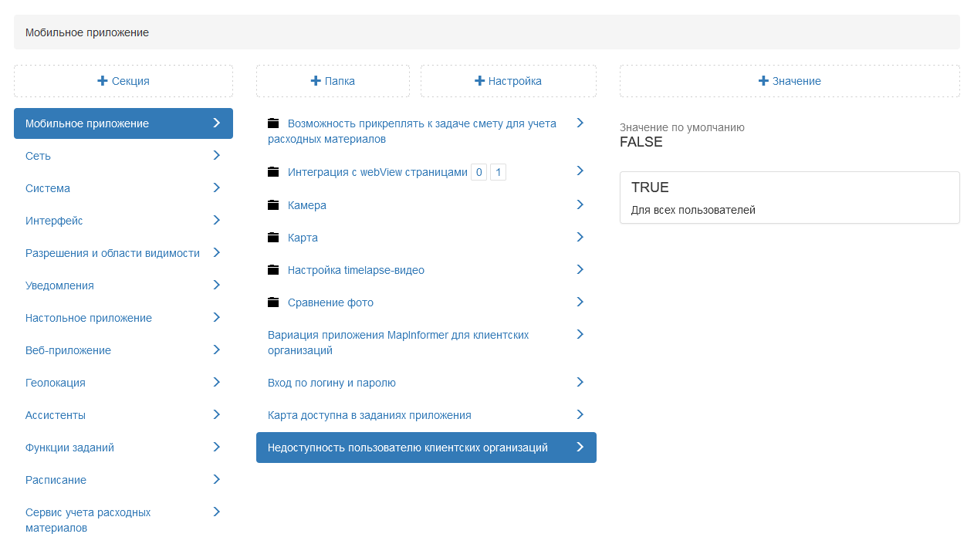Select Функции заданий in the sidebar
The image size is (974, 554).
69,448
